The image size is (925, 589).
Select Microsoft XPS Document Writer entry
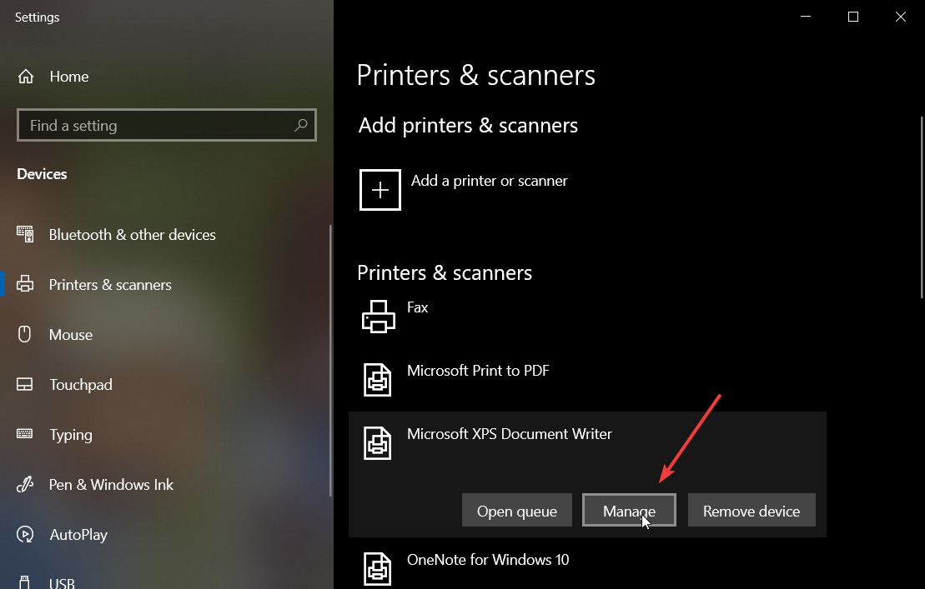coord(587,474)
